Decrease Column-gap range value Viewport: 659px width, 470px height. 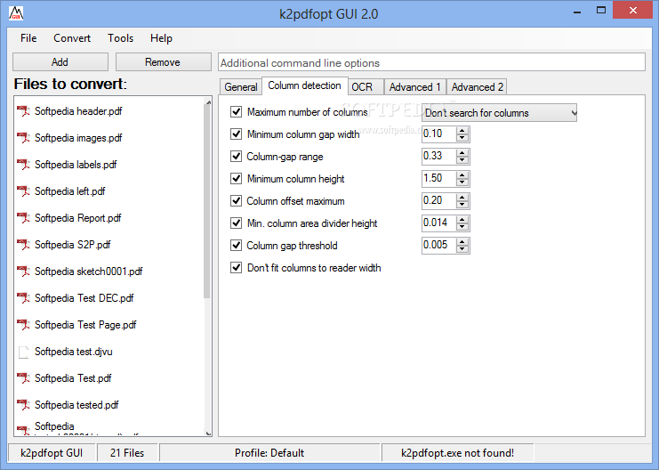click(x=462, y=160)
